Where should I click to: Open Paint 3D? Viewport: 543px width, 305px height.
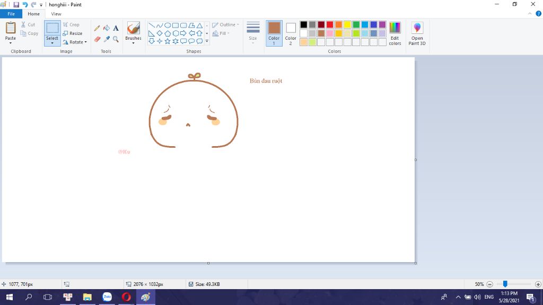click(417, 33)
